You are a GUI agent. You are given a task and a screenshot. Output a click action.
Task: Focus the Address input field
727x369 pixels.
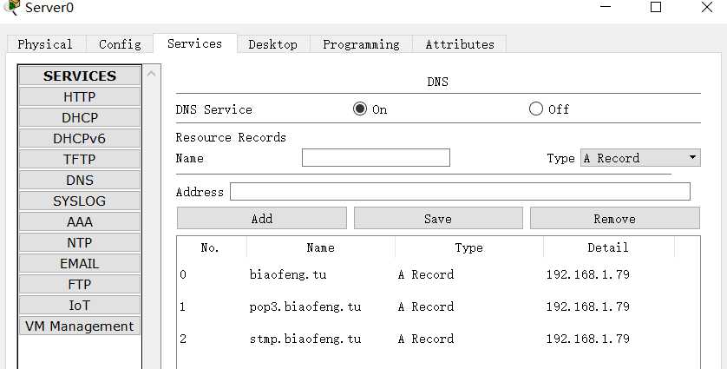tap(460, 192)
